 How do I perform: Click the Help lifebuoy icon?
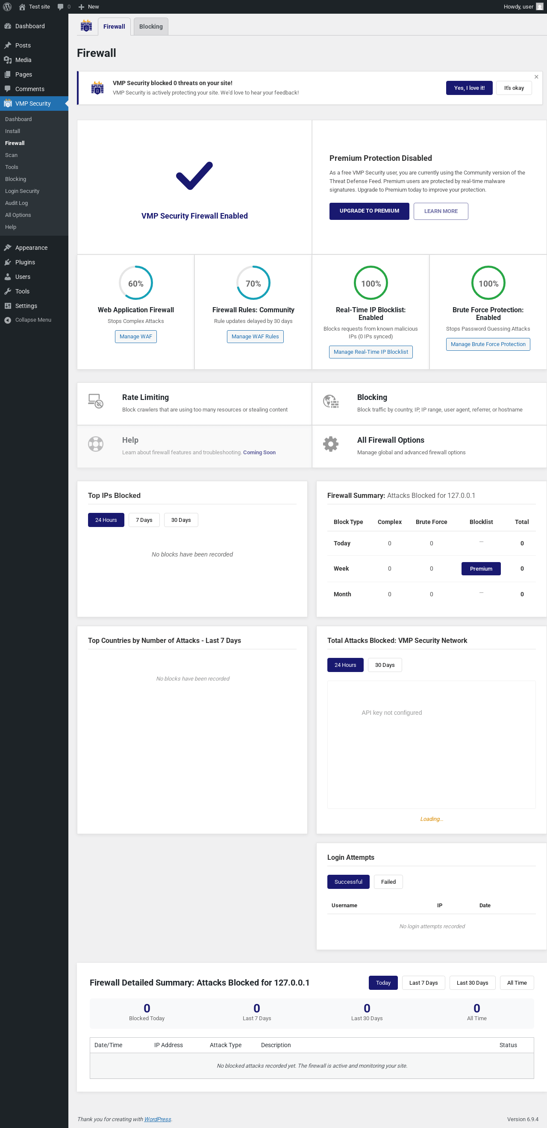coord(96,444)
